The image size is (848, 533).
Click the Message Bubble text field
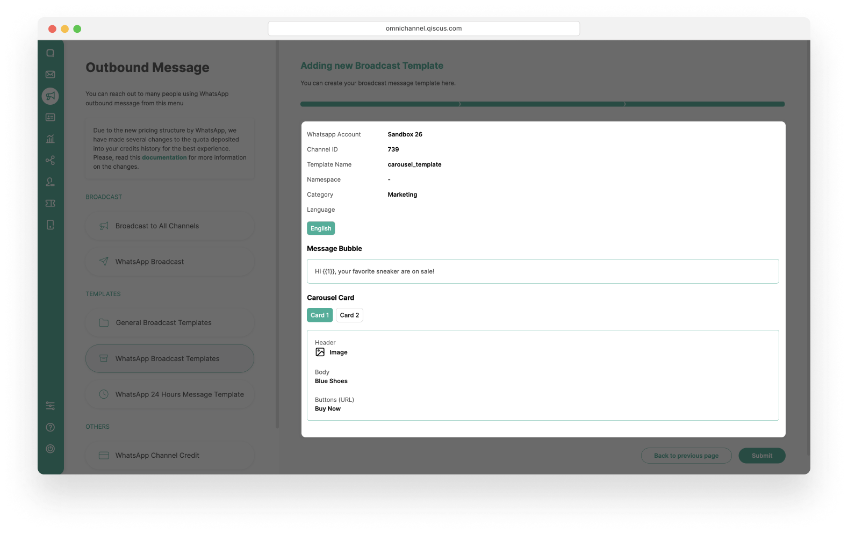point(543,271)
